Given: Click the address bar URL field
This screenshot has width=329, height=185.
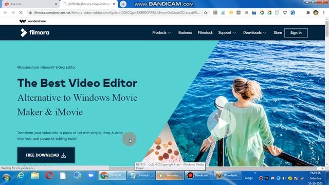Looking at the screenshot, I should point(117,12).
